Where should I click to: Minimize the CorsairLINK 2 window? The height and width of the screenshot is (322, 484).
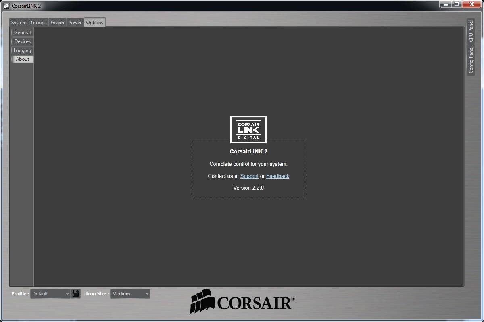[x=445, y=4]
